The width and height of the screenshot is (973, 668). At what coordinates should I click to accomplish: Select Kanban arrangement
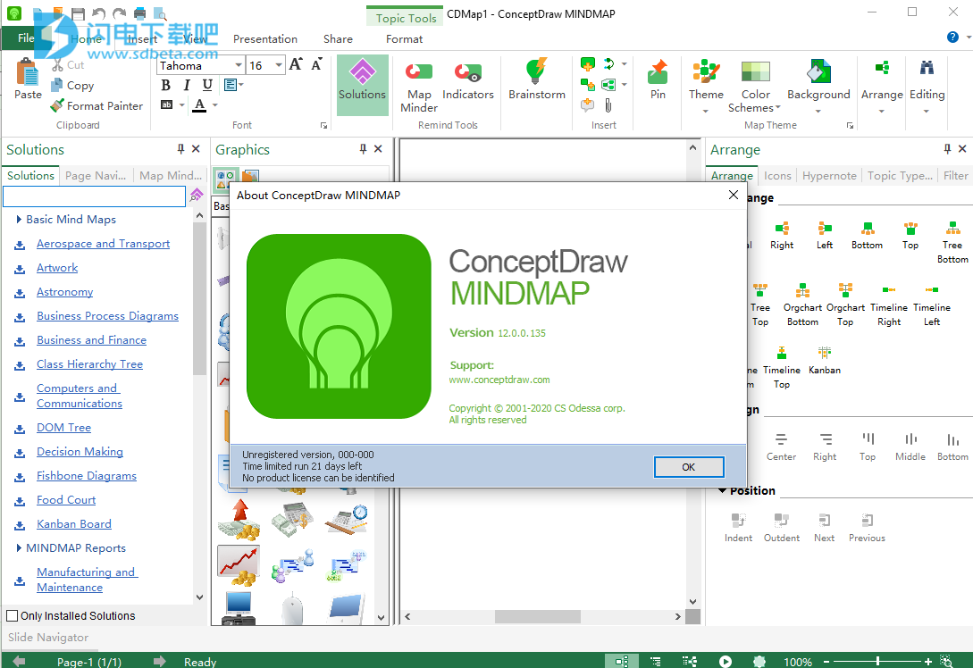tap(825, 361)
